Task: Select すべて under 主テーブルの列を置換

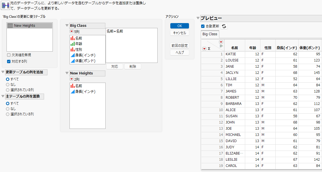Action: (8, 103)
